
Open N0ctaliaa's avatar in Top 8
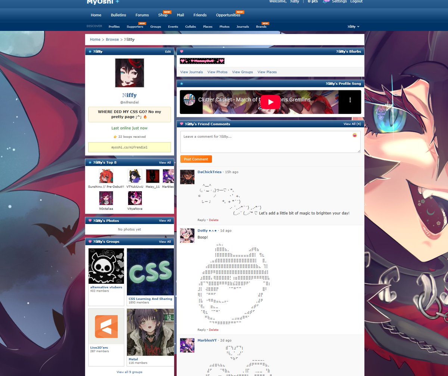(106, 198)
